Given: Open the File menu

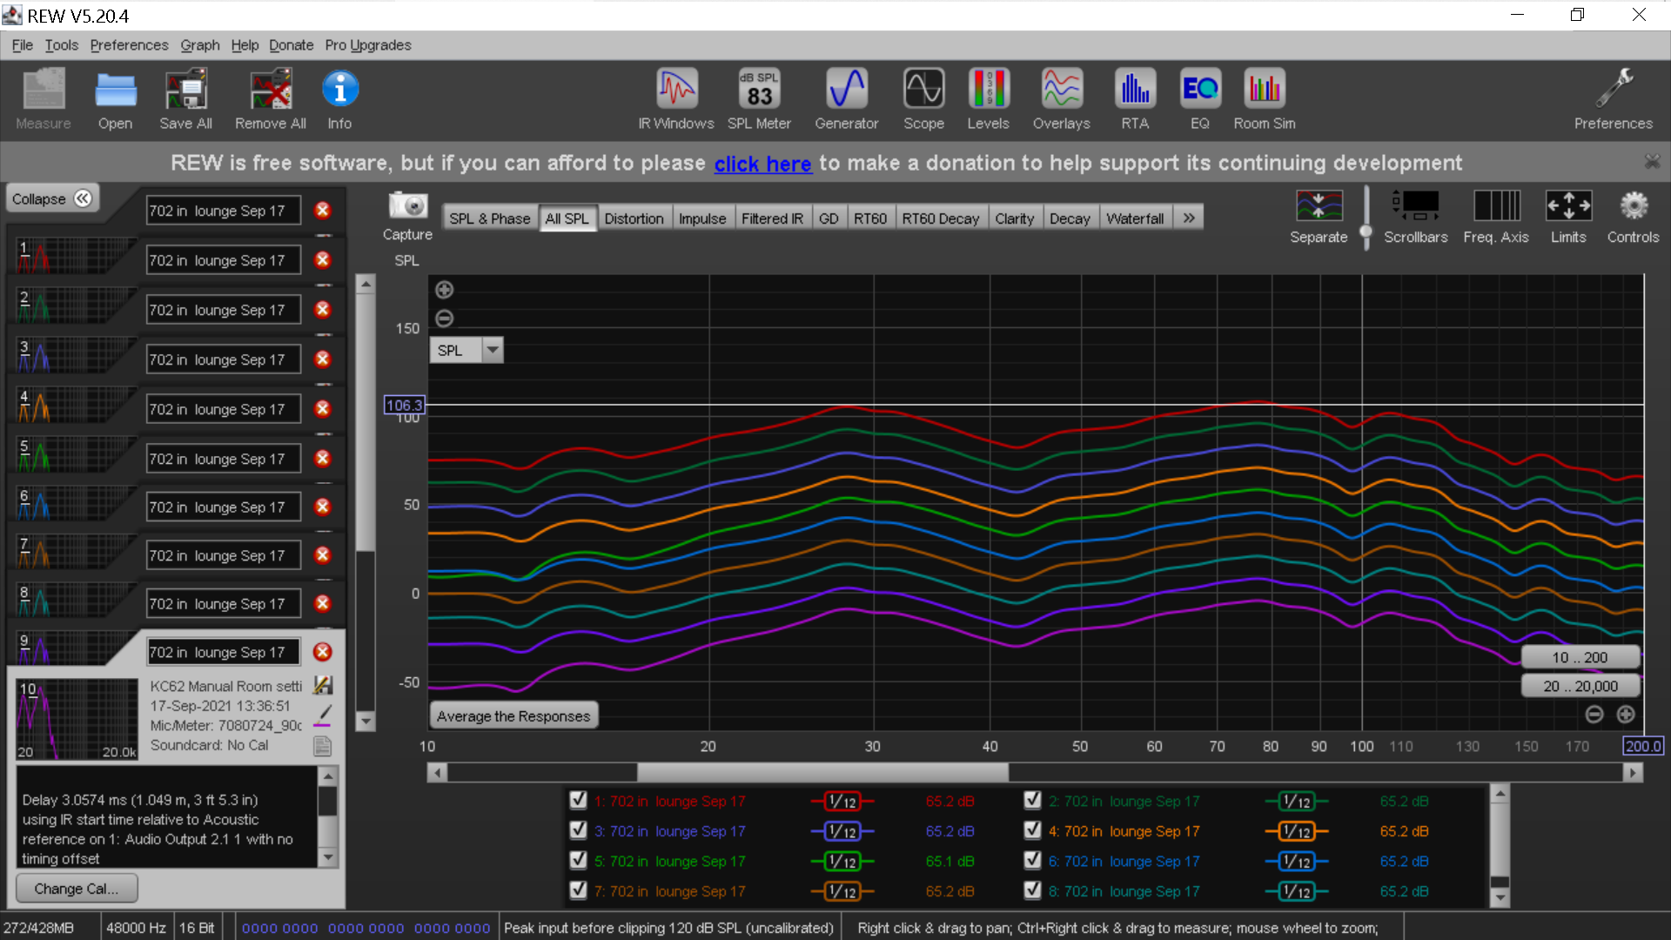Looking at the screenshot, I should pyautogui.click(x=23, y=45).
